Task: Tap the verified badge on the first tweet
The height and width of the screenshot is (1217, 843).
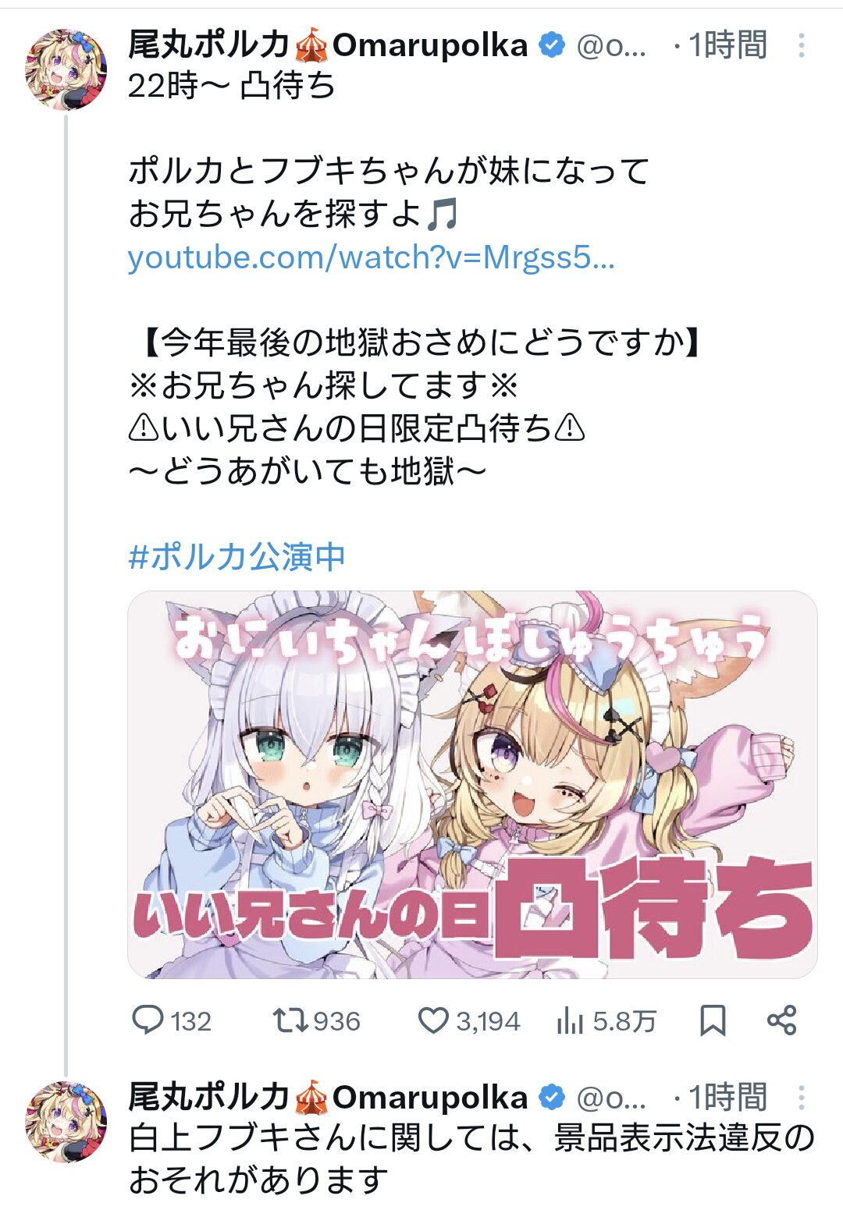Action: 552,45
